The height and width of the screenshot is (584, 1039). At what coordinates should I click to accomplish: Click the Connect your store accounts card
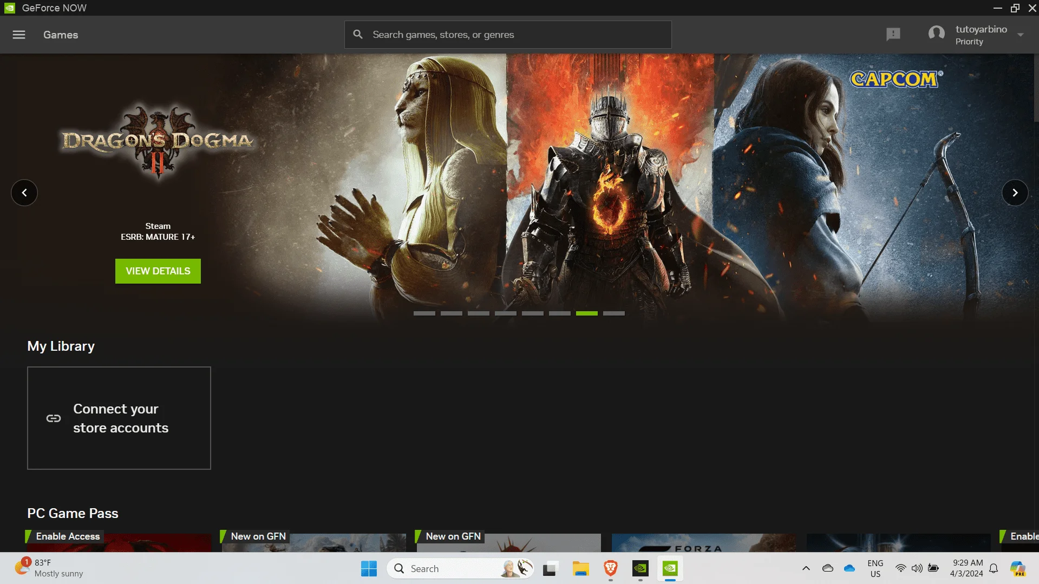pos(119,418)
